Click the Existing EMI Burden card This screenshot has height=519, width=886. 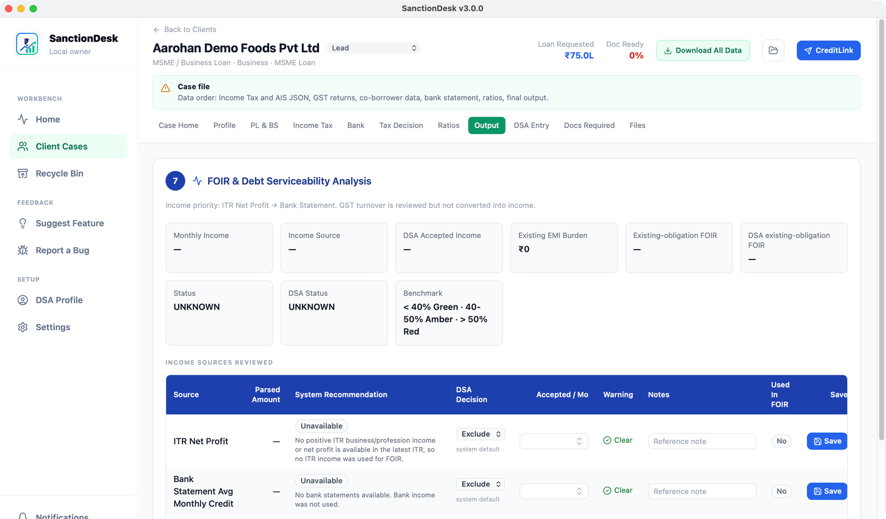click(x=564, y=247)
